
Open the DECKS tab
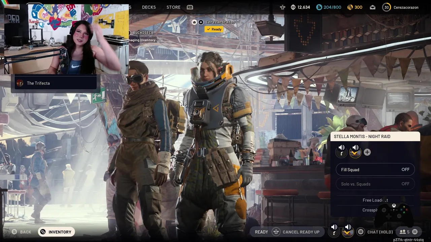149,7
